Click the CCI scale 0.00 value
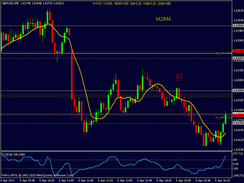 [235, 164]
